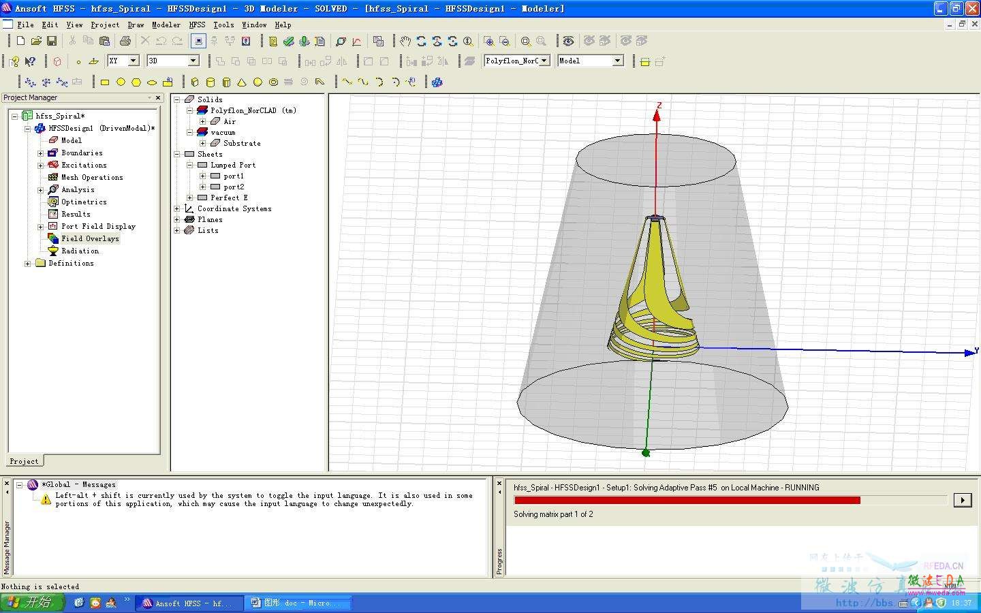Select Mesh Operations in project tree
The width and height of the screenshot is (981, 613).
click(92, 178)
